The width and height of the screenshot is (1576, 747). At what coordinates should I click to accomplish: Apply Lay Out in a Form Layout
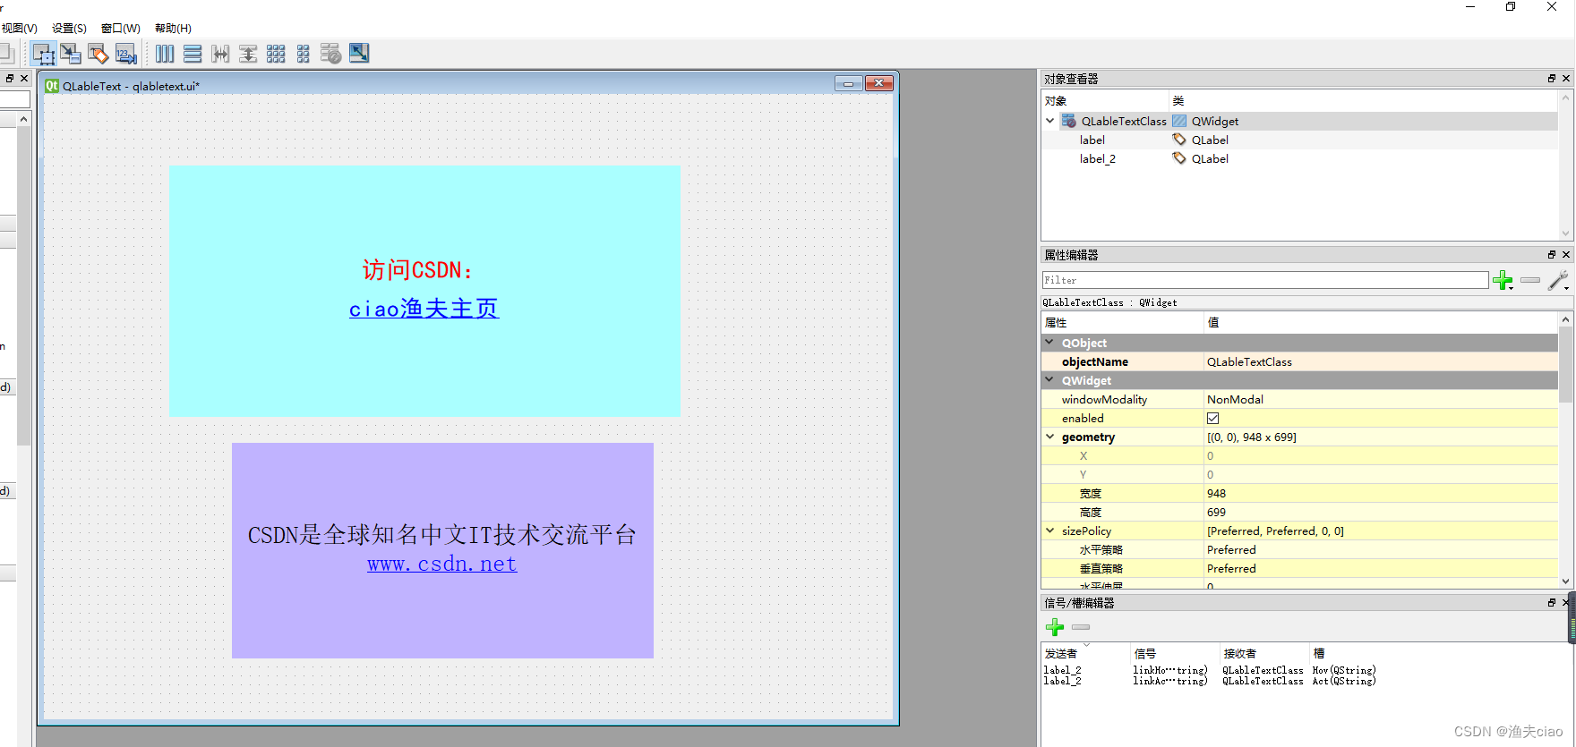coord(304,54)
